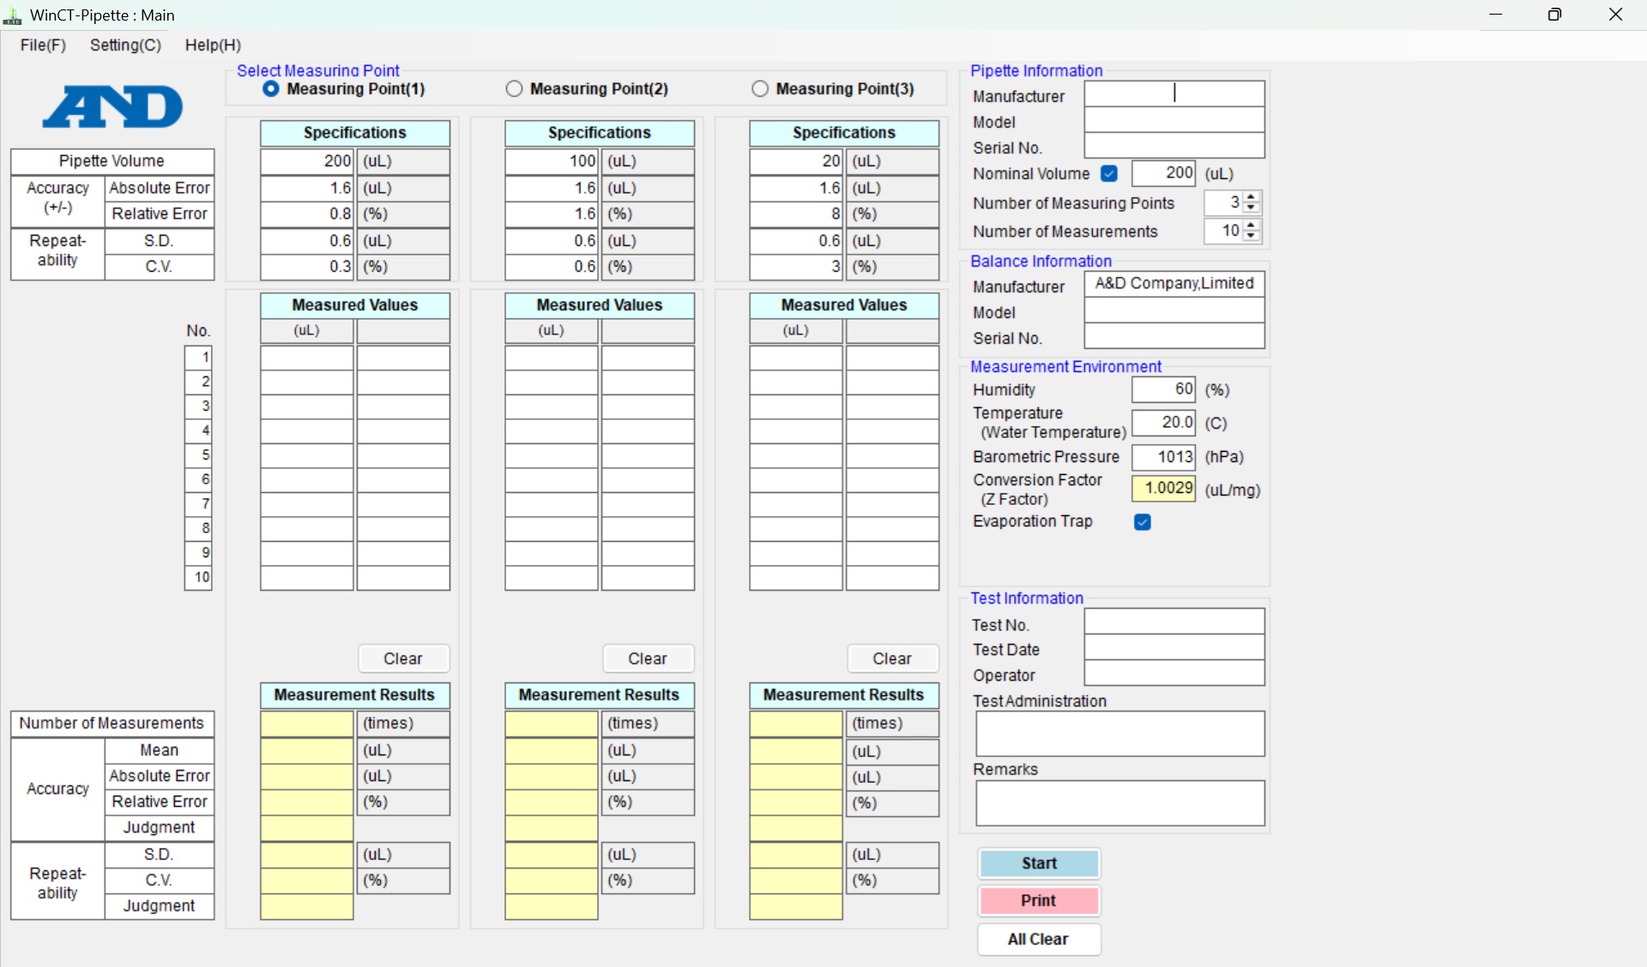Toggle the Evaporation Trap checkbox
The image size is (1647, 967).
1143,522
